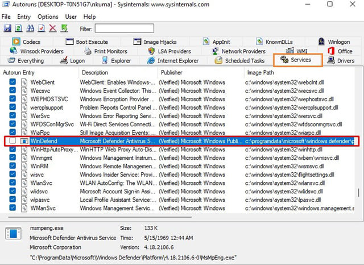Click the WMansvc entry file icon
This screenshot has height=265, width=364.
(24, 208)
